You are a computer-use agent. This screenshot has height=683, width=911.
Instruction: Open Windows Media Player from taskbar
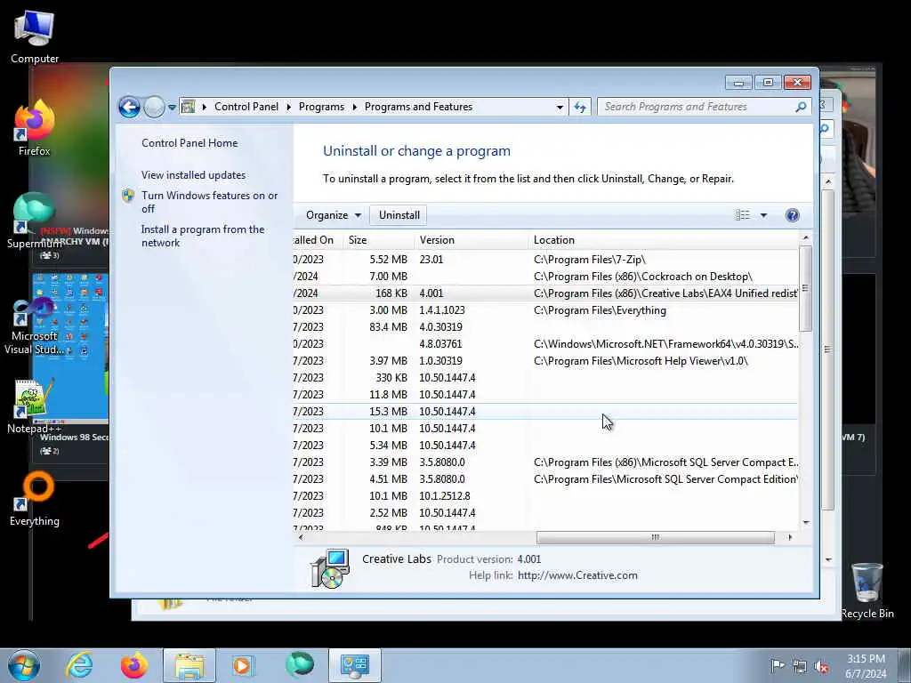[x=244, y=665]
